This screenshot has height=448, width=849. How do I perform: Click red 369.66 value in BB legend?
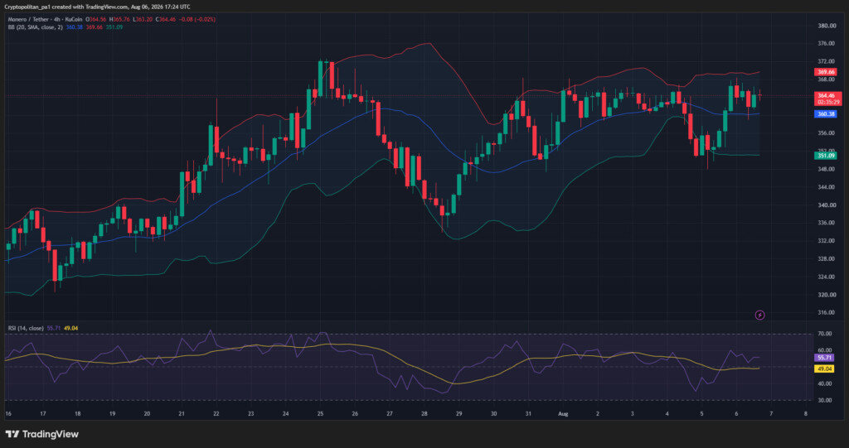(95, 27)
